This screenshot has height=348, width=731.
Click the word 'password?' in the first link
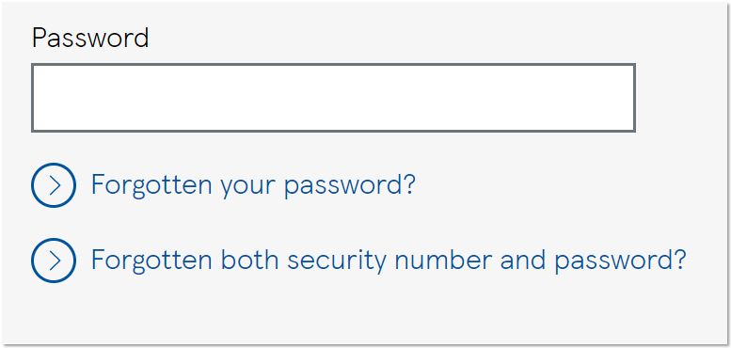coord(350,186)
